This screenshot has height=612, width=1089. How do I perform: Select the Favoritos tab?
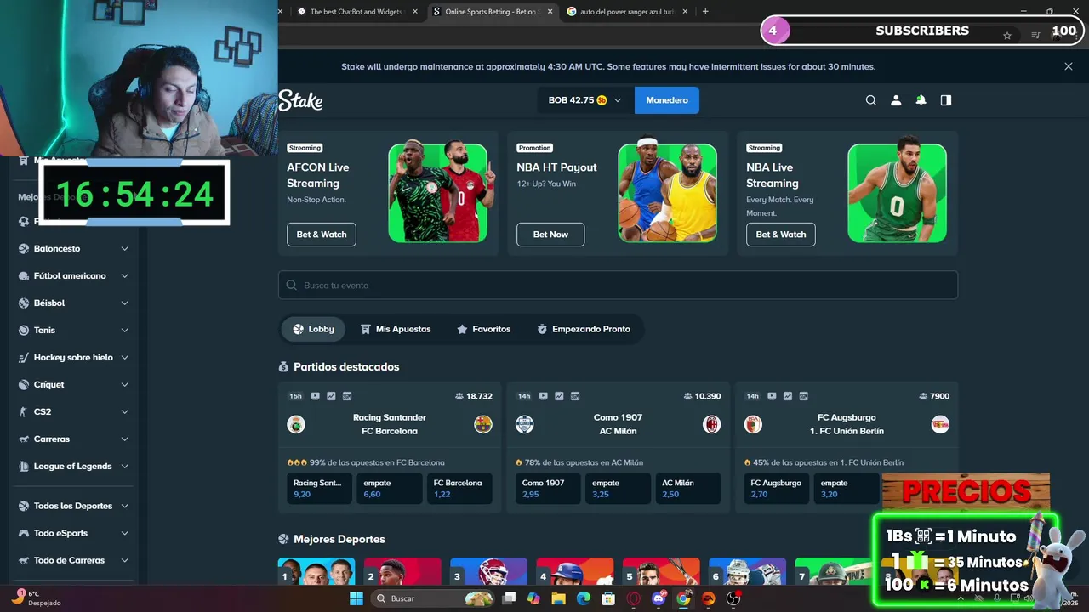point(483,329)
